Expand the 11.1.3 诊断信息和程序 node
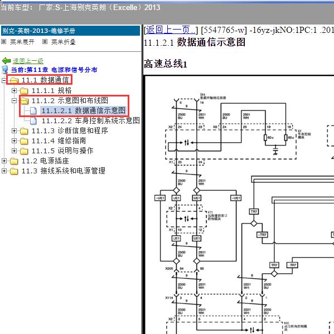The image size is (334, 334). pyautogui.click(x=14, y=130)
